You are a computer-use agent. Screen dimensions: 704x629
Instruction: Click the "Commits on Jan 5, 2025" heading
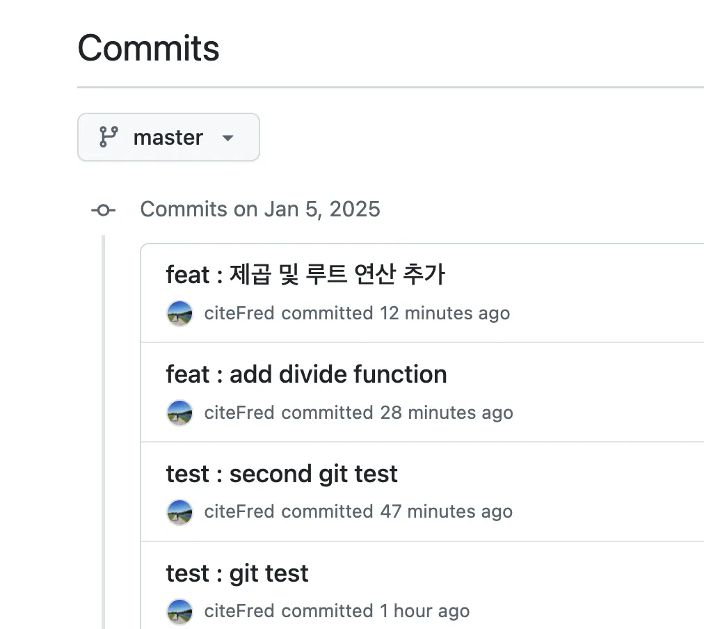(260, 209)
